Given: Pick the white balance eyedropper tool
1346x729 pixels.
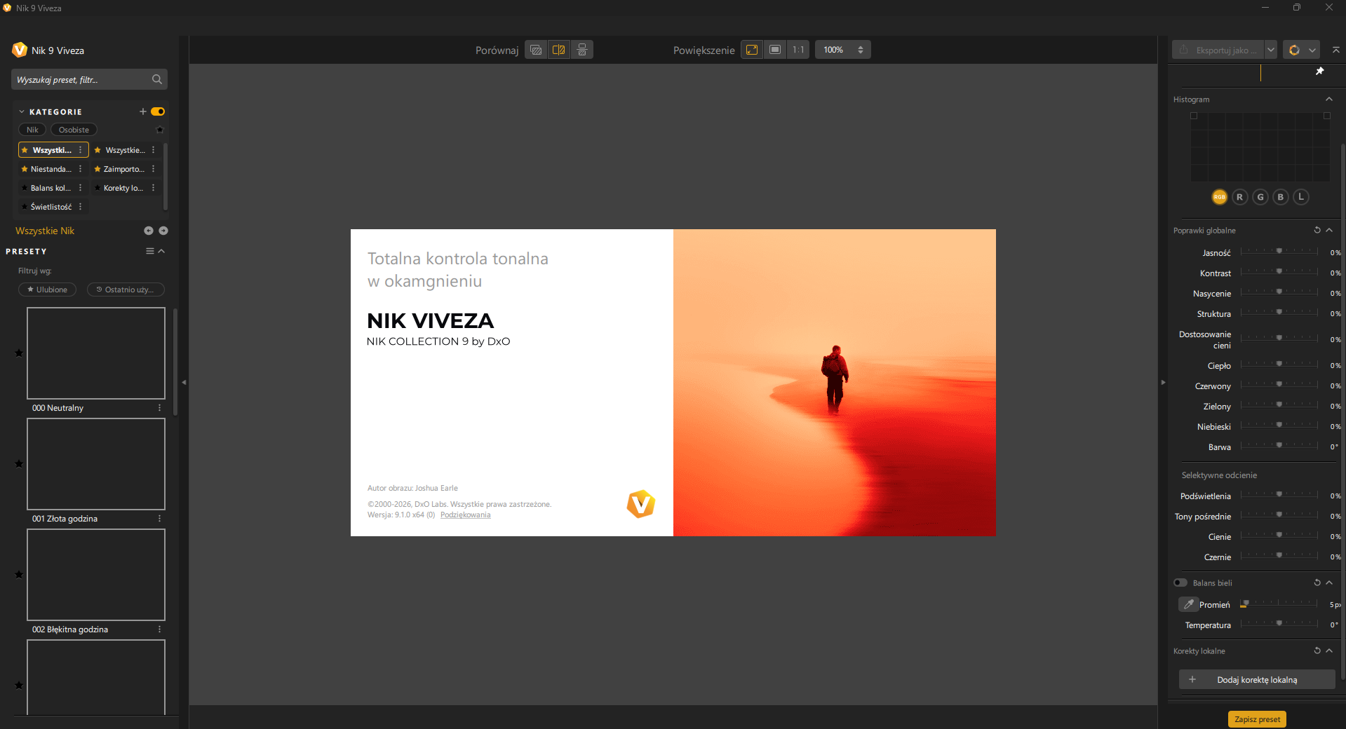Looking at the screenshot, I should [1189, 604].
